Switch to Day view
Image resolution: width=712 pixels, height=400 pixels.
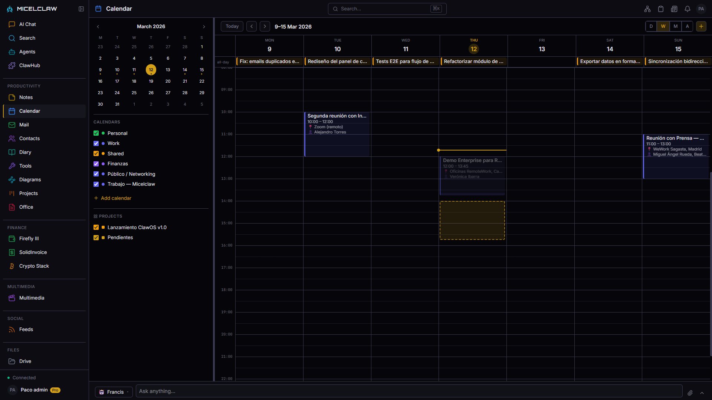651,26
